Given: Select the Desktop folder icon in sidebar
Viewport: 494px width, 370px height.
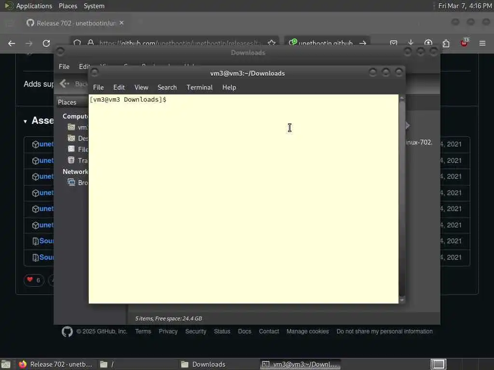Looking at the screenshot, I should pos(71,138).
